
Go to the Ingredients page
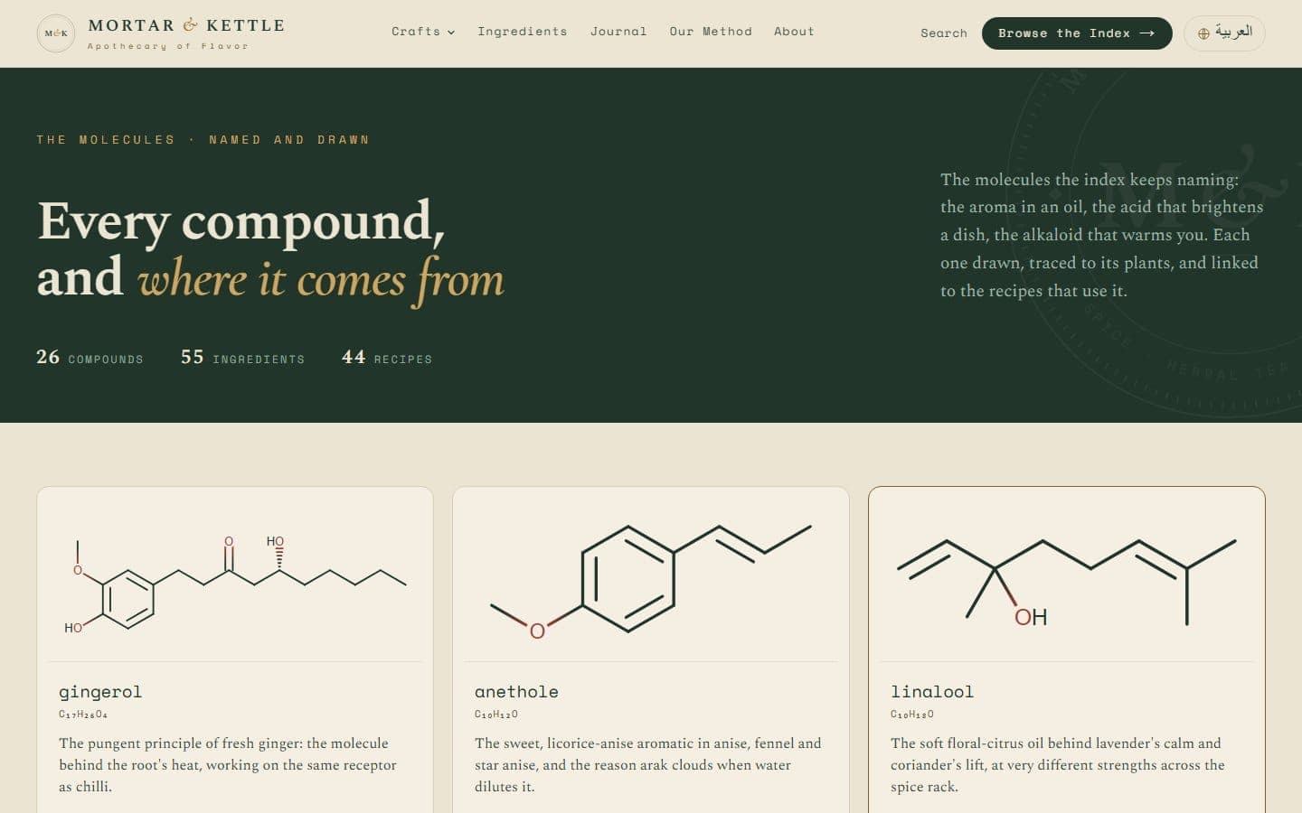click(523, 32)
